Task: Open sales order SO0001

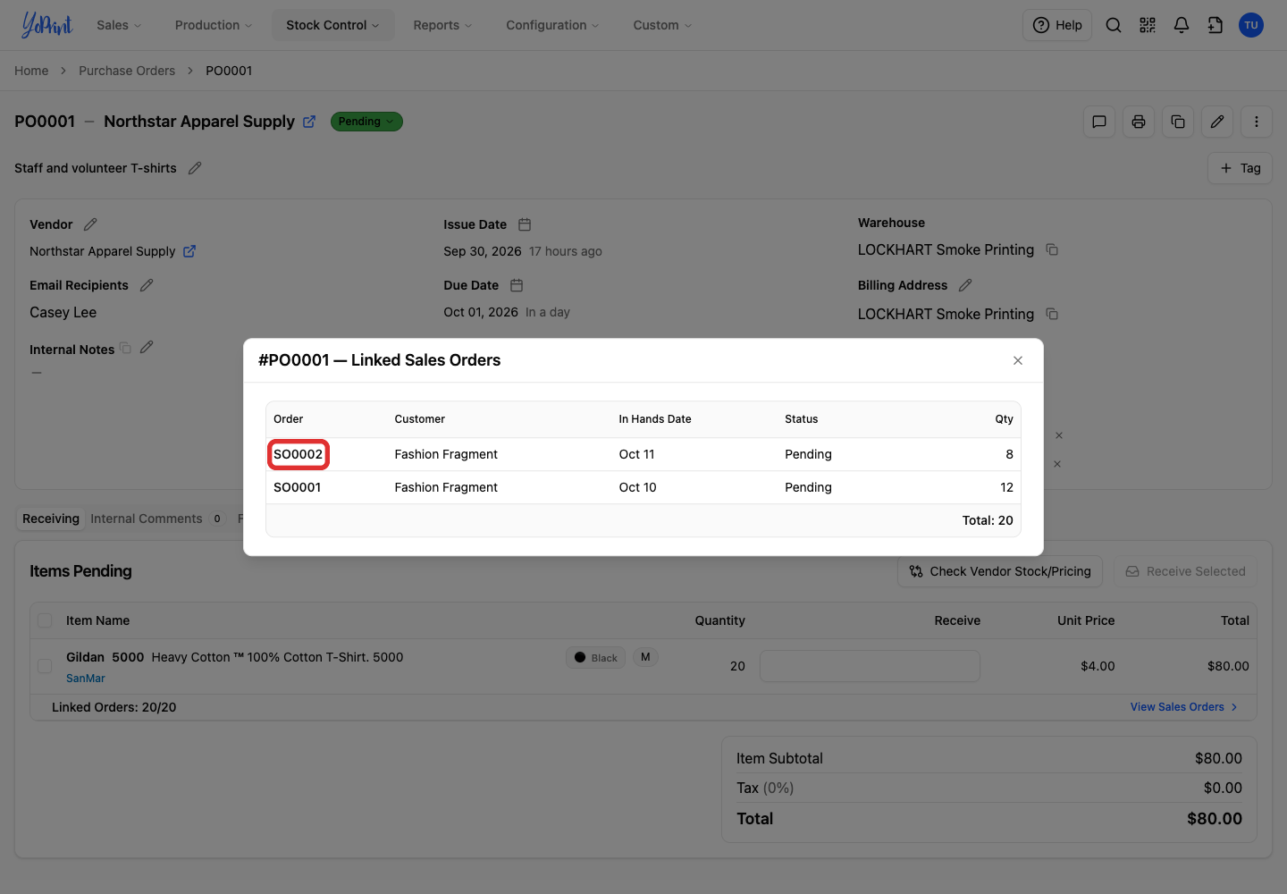Action: click(297, 487)
